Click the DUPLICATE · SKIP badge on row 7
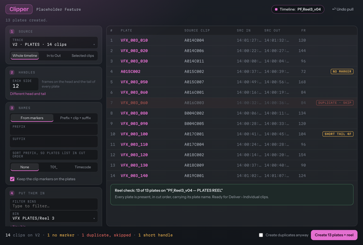The image size is (363, 245). [335, 102]
